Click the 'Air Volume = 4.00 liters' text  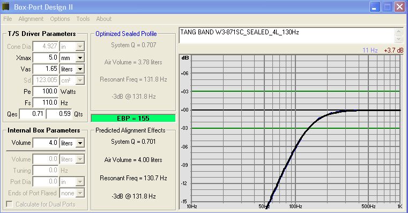[x=133, y=160]
